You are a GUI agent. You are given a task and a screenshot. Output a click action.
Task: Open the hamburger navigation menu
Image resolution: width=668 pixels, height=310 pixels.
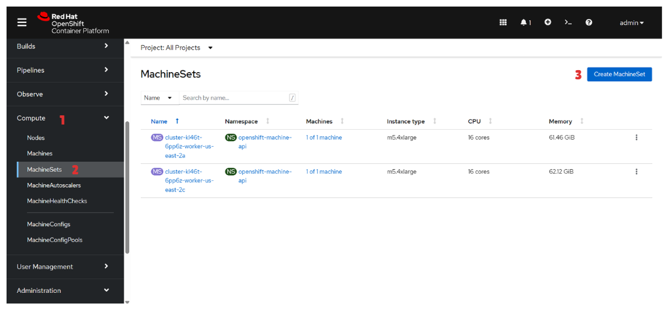(x=22, y=22)
